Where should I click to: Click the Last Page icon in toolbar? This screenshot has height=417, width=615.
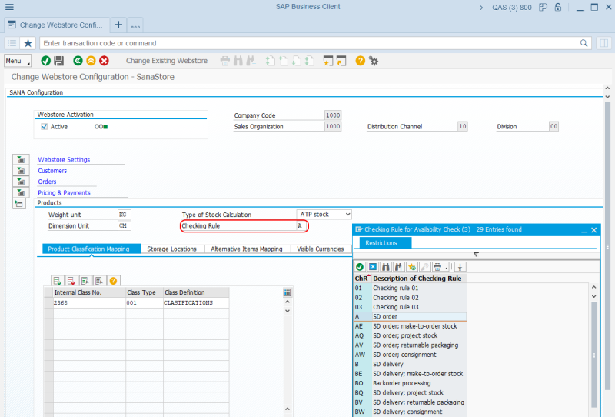(x=310, y=61)
